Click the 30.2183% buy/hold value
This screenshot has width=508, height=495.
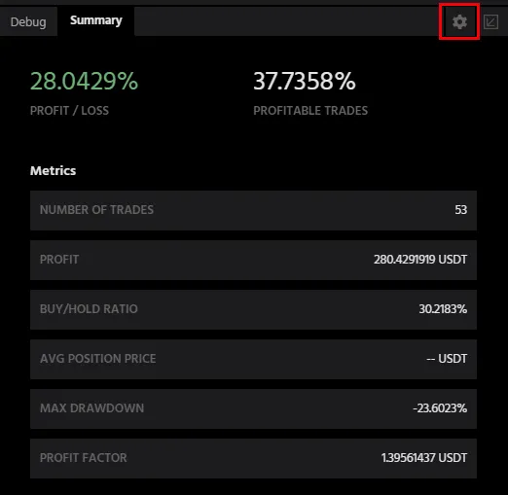(x=443, y=309)
